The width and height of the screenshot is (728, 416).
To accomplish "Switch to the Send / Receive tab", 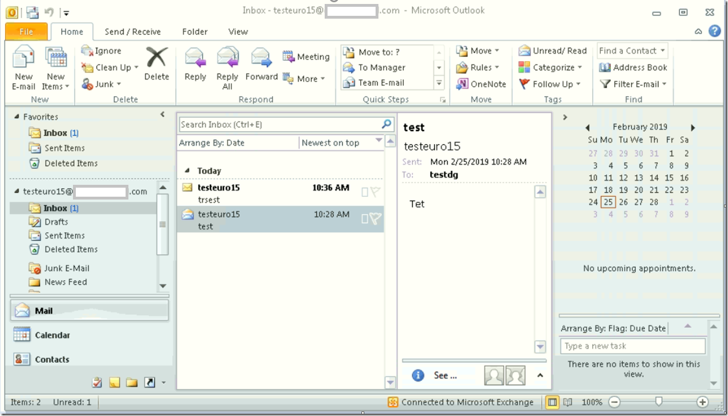I will [x=133, y=32].
